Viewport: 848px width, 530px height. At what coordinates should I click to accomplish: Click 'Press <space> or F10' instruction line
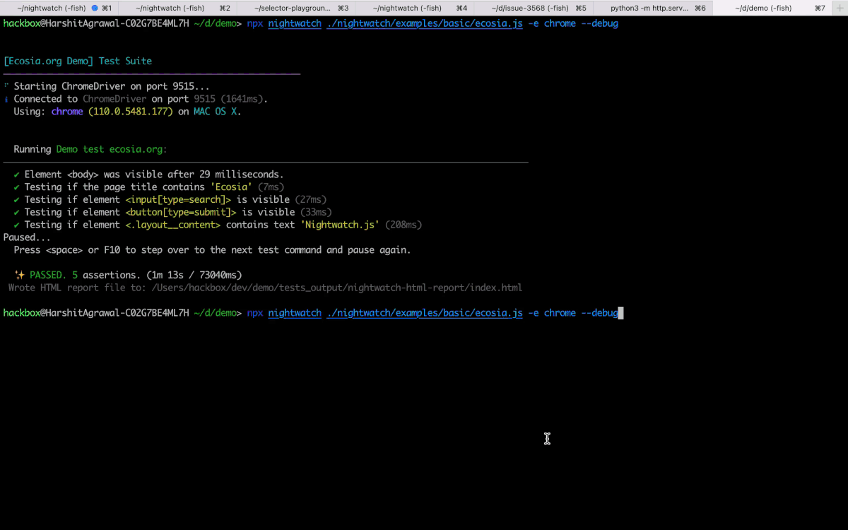point(212,250)
